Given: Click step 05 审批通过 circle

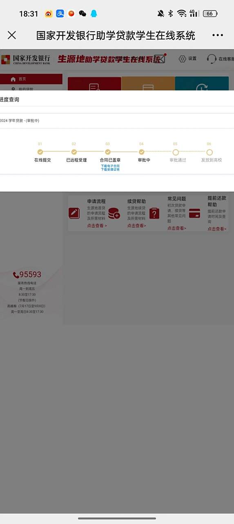Looking at the screenshot, I should click(176, 152).
